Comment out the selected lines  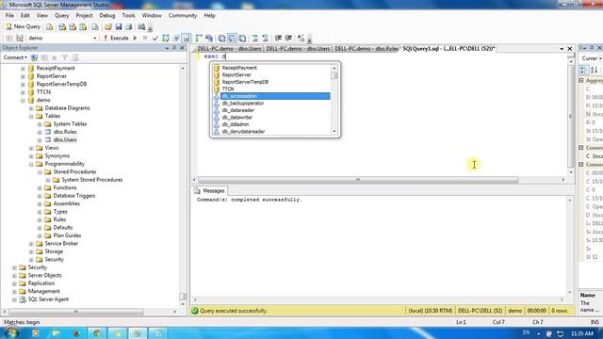(254, 38)
